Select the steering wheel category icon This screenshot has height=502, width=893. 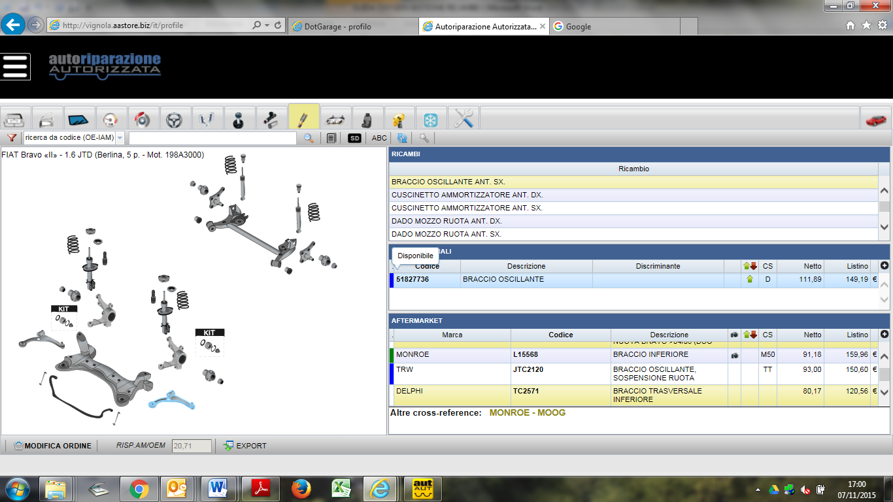176,120
